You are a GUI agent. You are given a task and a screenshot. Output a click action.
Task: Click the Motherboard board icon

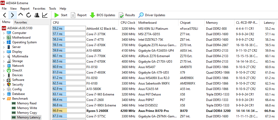(9, 38)
